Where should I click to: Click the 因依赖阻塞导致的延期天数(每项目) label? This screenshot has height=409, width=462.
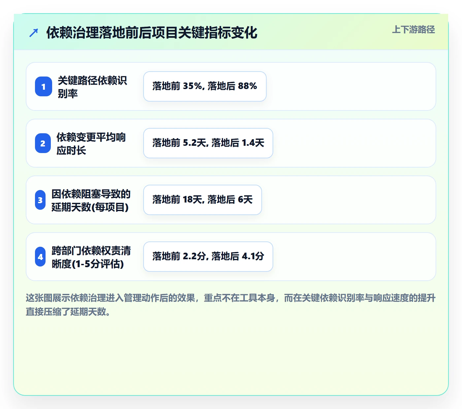click(91, 200)
